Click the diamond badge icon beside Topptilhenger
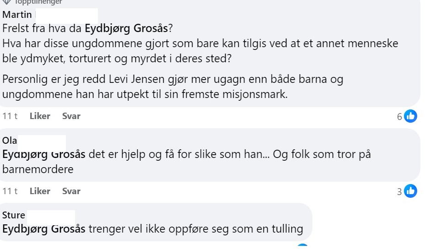The height and width of the screenshot is (250, 430). pyautogui.click(x=6, y=2)
